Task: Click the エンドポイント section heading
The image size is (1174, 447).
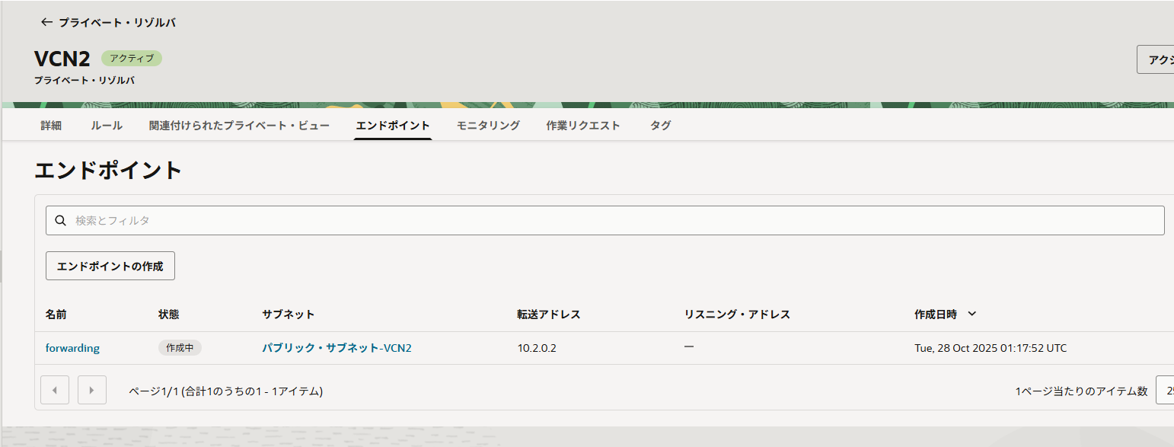Action: point(108,170)
